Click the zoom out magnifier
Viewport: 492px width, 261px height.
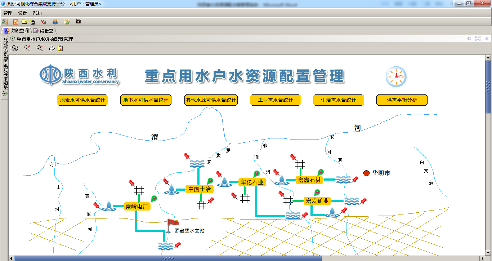39,48
